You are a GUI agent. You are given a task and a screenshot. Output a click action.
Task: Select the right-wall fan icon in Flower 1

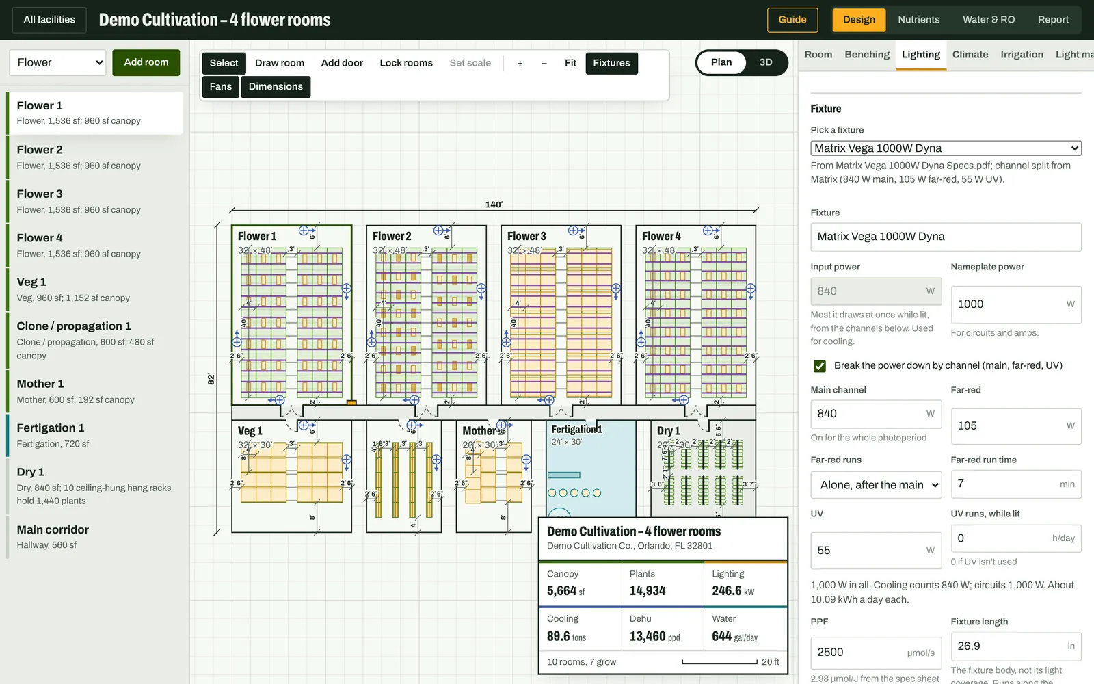pyautogui.click(x=347, y=289)
